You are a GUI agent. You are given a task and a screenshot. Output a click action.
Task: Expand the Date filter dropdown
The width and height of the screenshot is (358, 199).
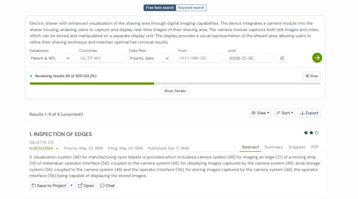click(x=150, y=58)
